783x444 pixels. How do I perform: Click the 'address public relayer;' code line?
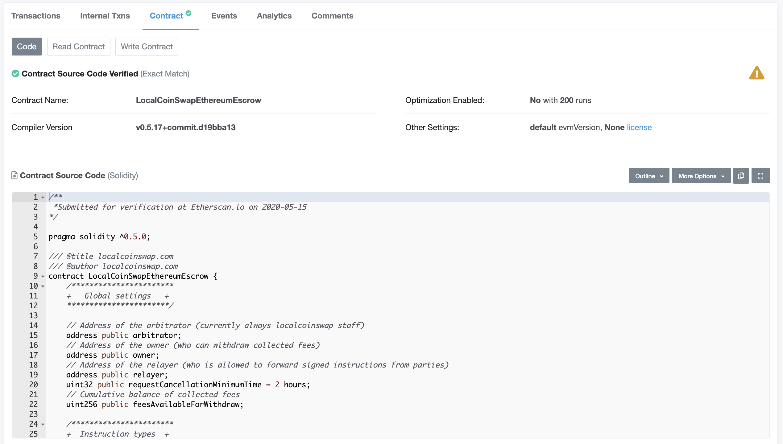(x=117, y=375)
